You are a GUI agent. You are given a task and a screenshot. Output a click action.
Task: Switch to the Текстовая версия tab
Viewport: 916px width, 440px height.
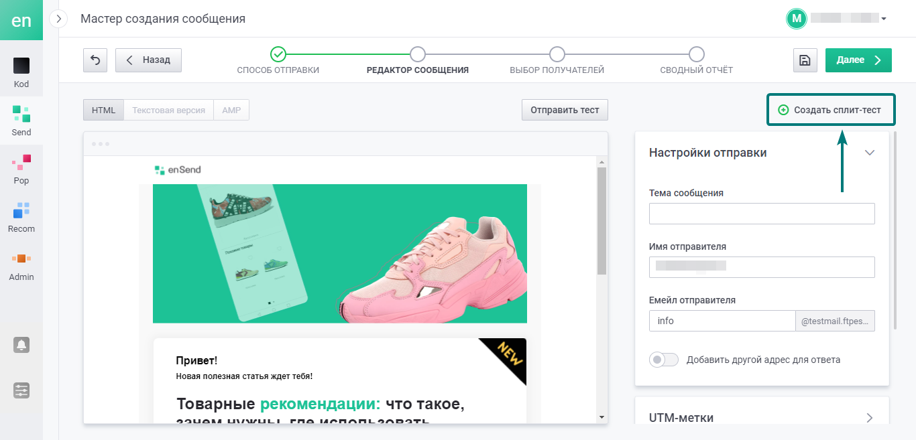coord(168,110)
